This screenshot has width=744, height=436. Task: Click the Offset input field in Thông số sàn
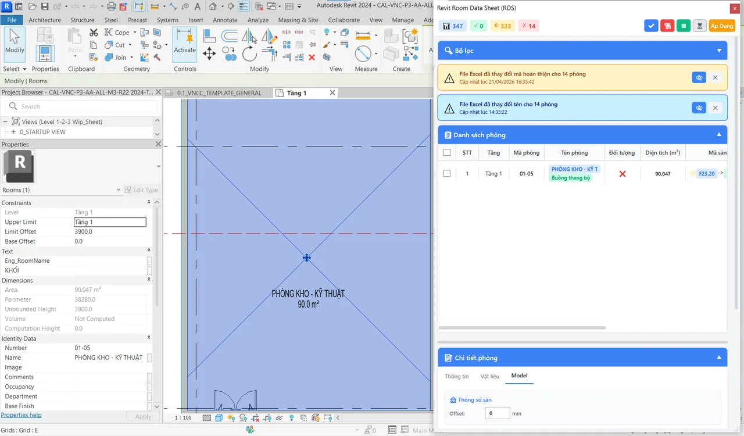[x=497, y=413]
